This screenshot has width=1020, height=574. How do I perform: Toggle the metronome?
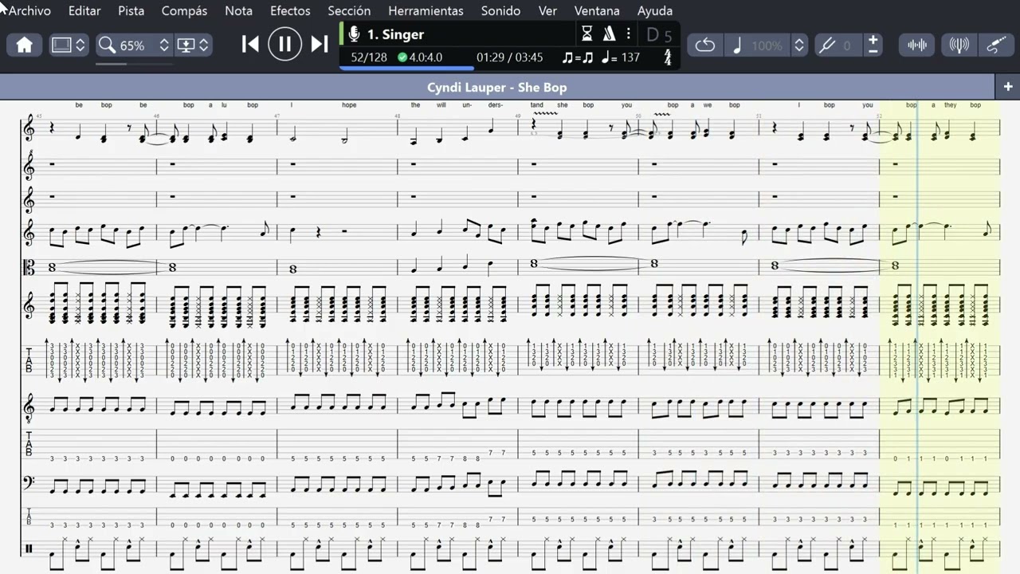coord(610,34)
